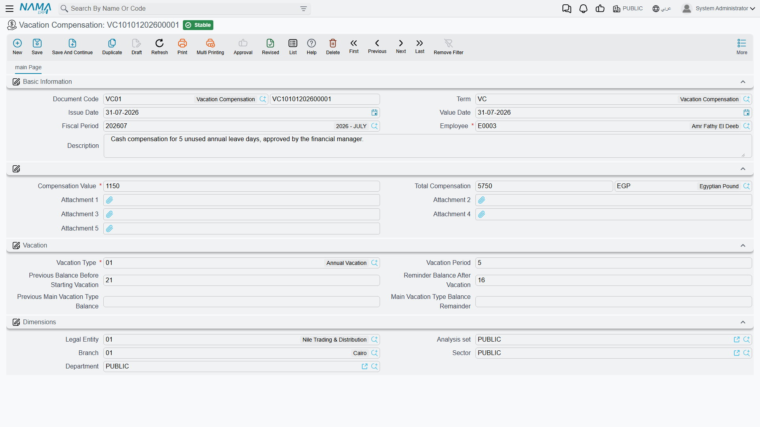
Task: Remove Filter from the record list
Action: (448, 47)
